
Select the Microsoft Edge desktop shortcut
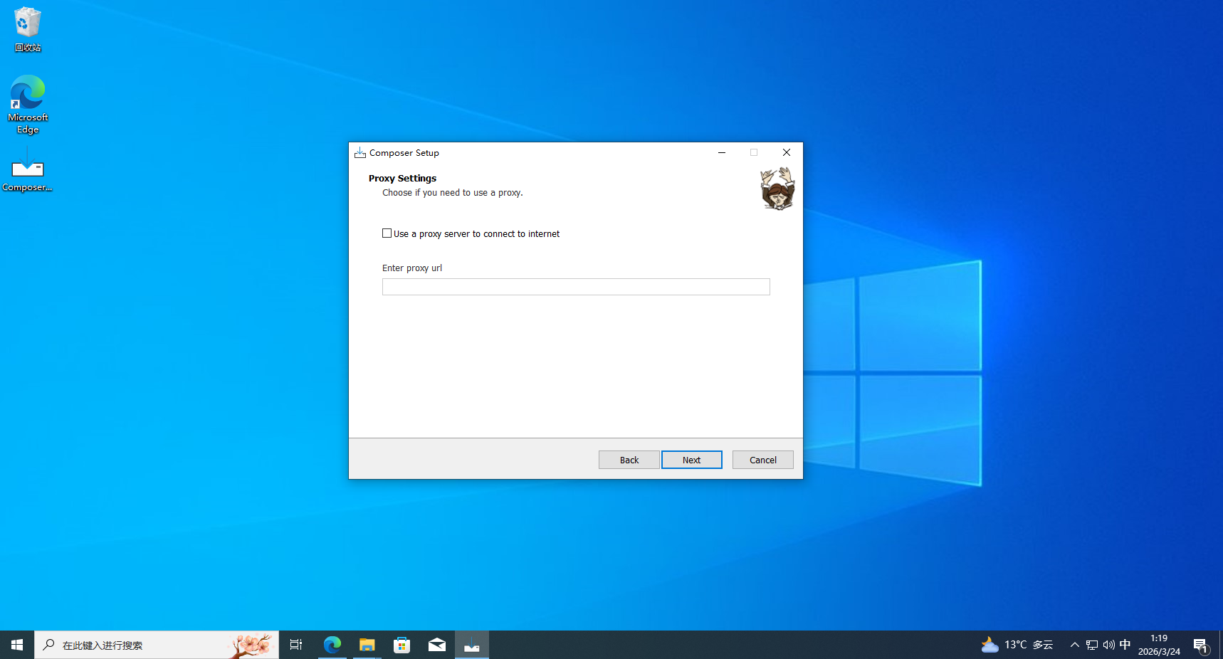(28, 104)
